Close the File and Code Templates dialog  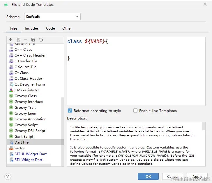click(205, 4)
